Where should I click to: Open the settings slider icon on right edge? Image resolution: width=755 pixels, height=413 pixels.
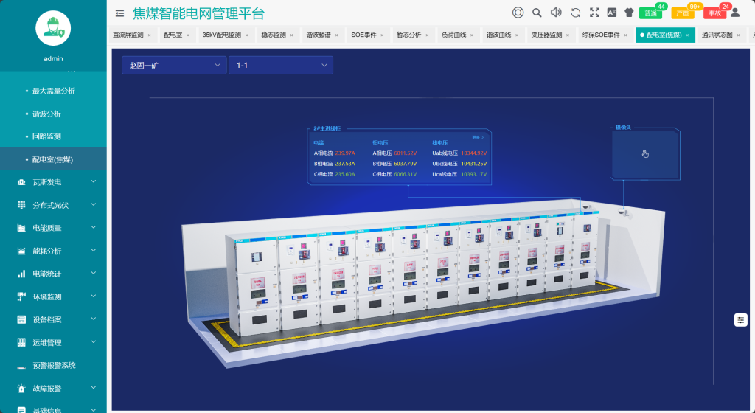pos(740,319)
